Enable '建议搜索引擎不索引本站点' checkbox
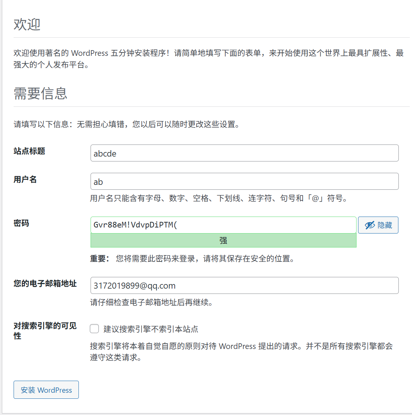412x415 pixels. pyautogui.click(x=94, y=329)
